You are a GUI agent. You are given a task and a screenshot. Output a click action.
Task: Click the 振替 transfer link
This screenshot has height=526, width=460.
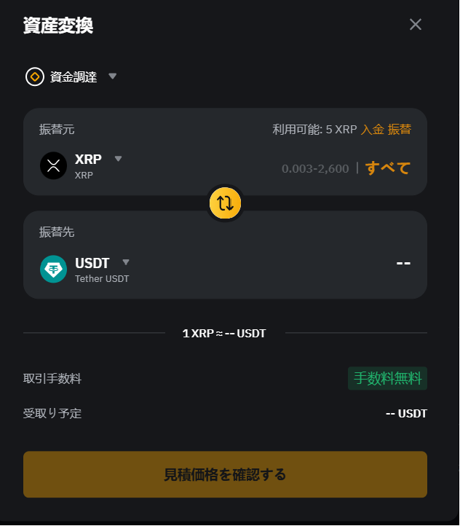400,130
